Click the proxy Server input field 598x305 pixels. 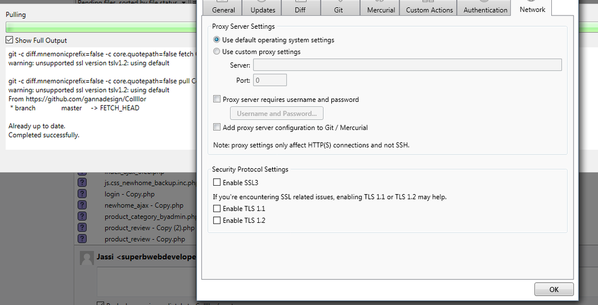click(x=407, y=65)
